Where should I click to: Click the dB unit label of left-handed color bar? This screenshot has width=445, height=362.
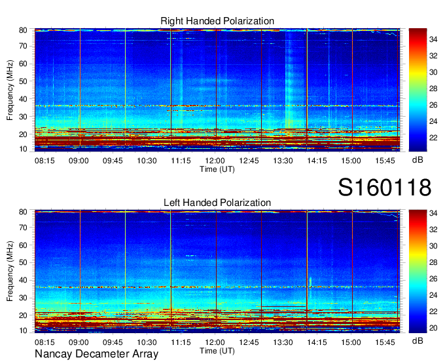(418, 340)
